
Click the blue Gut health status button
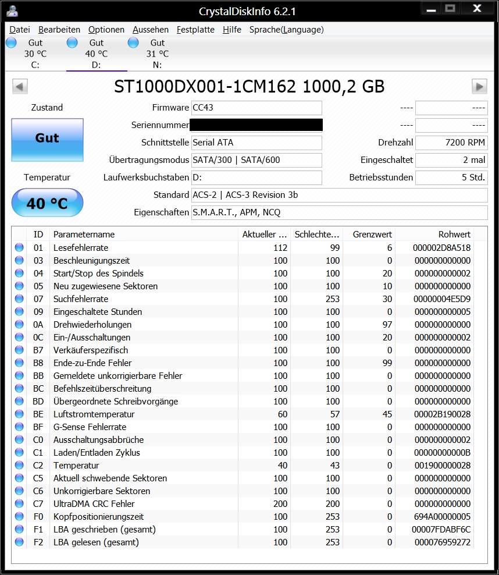(47, 140)
